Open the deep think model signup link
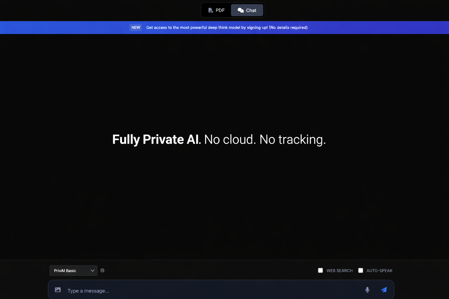Viewport: 449px width, 299px height. pos(227,27)
